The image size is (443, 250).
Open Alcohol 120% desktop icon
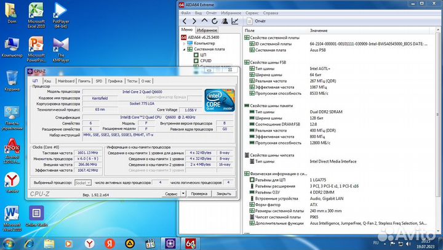click(x=12, y=151)
